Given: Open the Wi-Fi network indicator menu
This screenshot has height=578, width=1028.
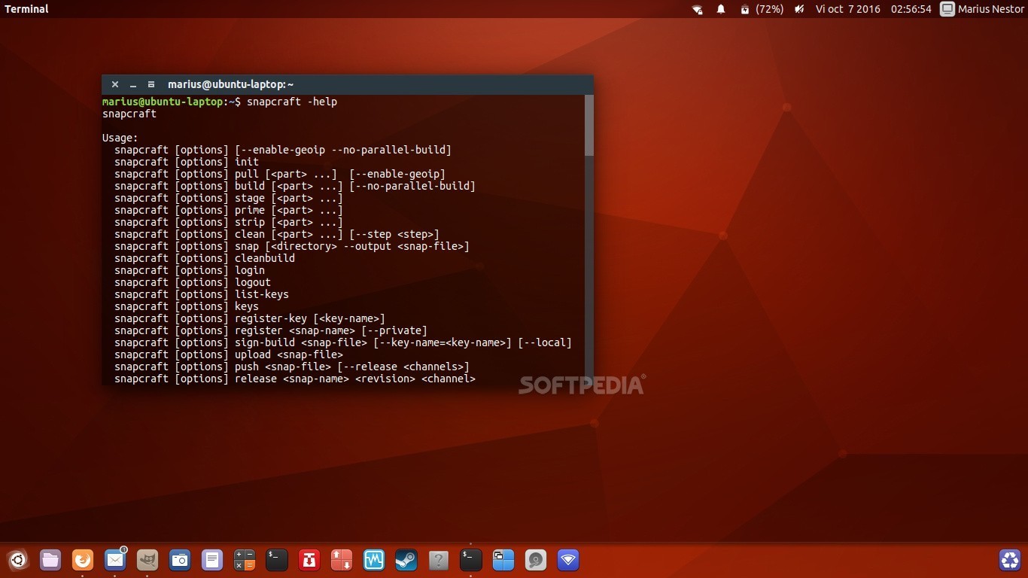Looking at the screenshot, I should pyautogui.click(x=698, y=9).
